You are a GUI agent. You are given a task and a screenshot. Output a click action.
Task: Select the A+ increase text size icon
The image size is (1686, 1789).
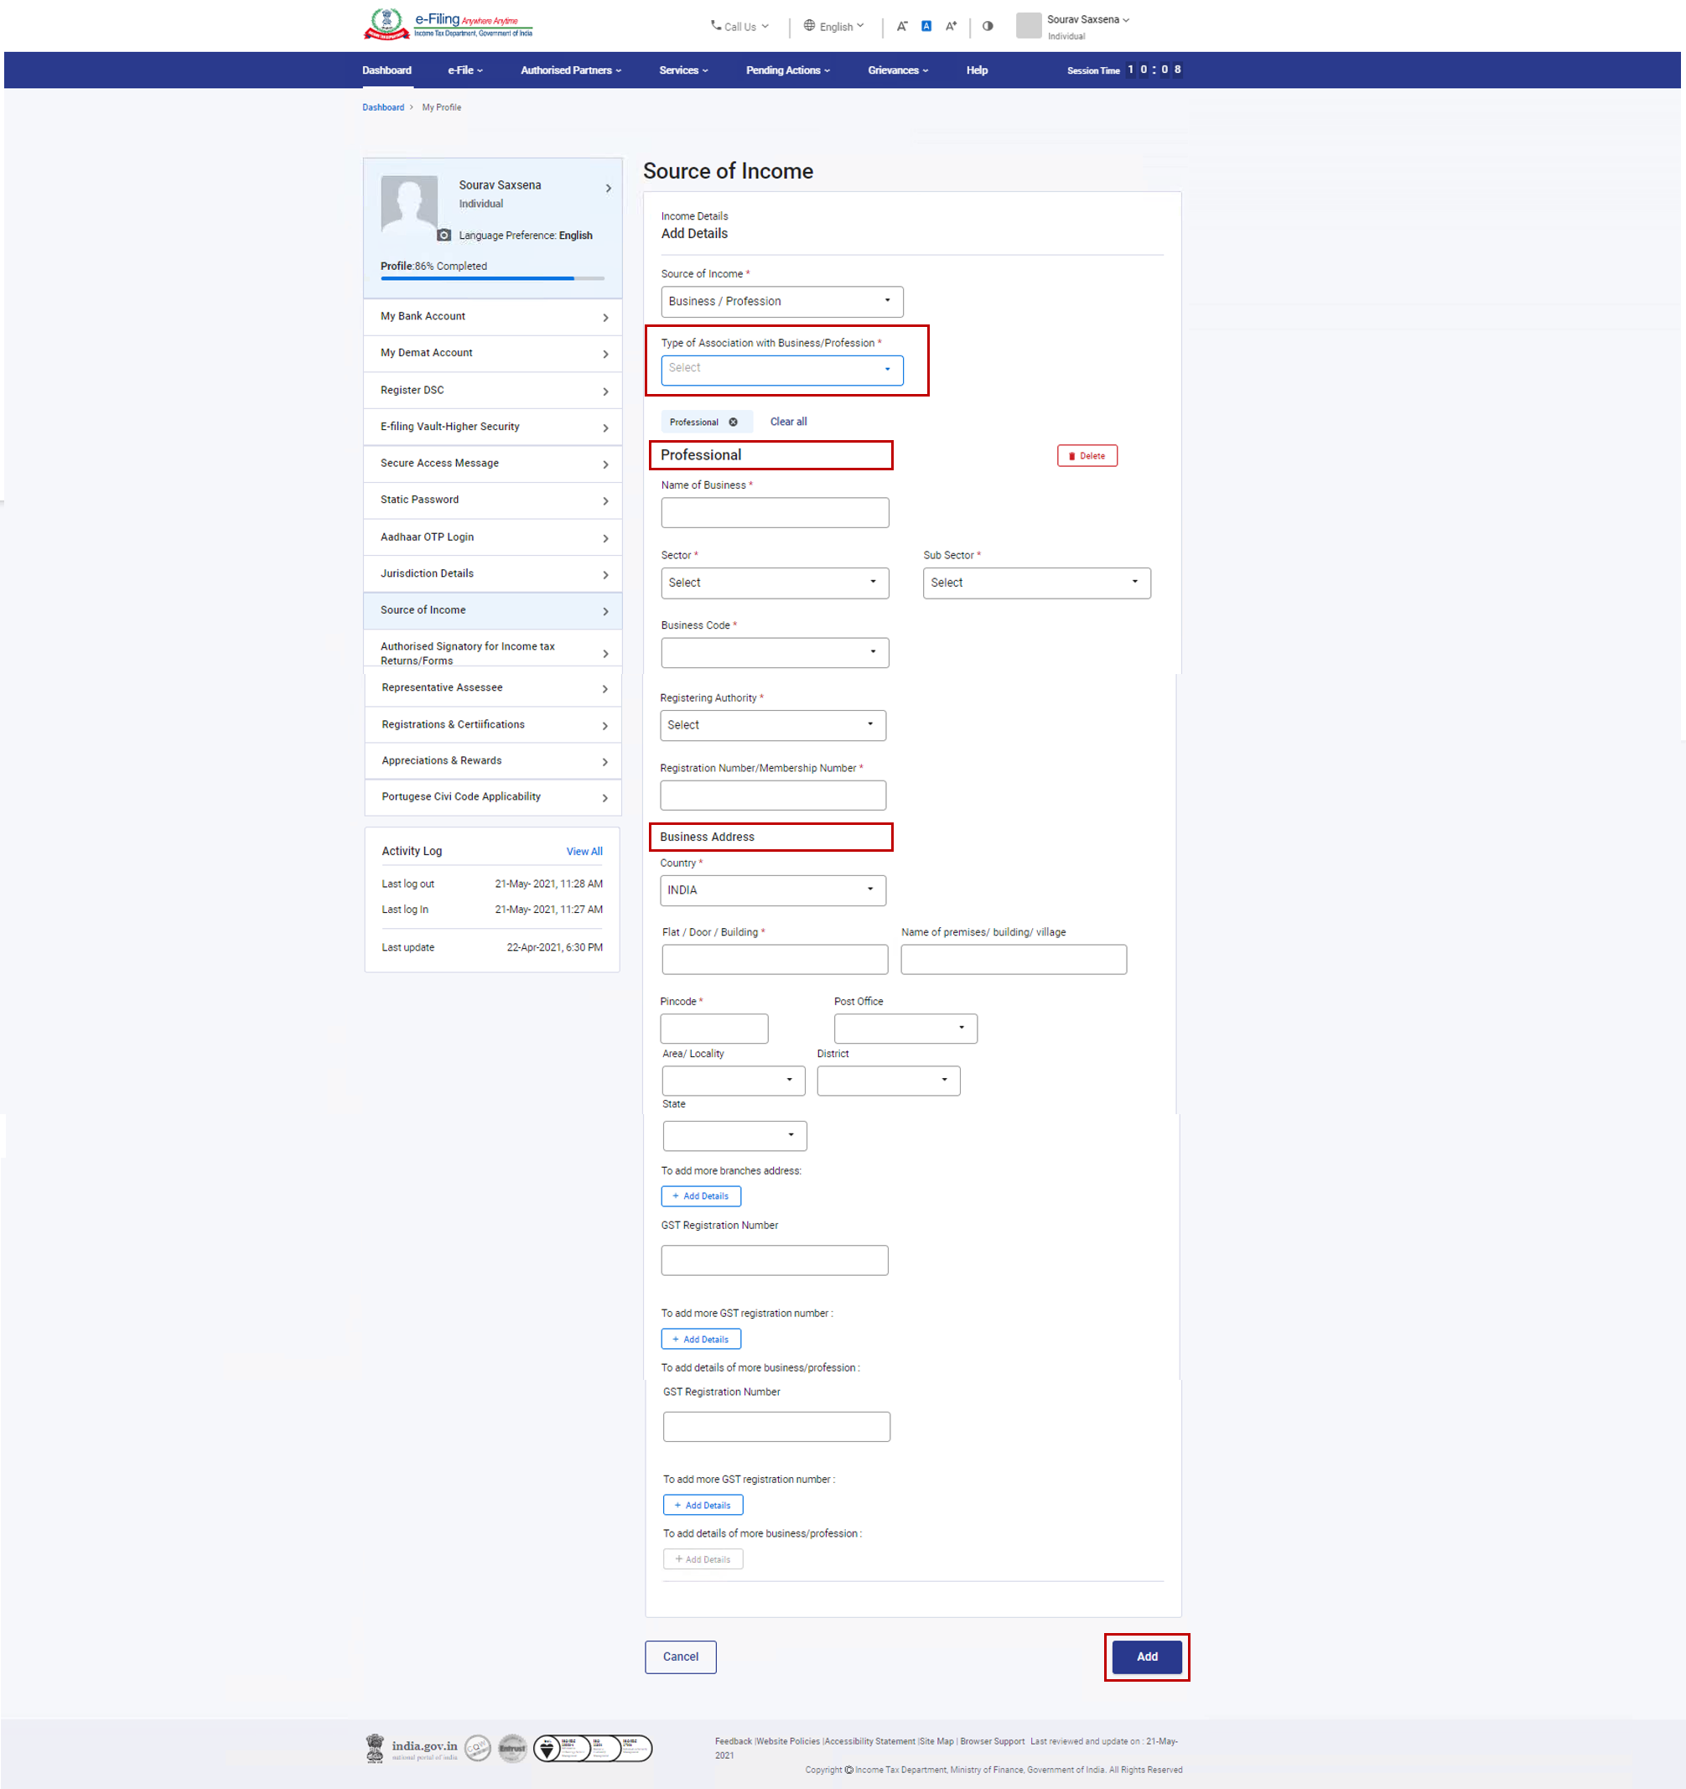pyautogui.click(x=951, y=26)
